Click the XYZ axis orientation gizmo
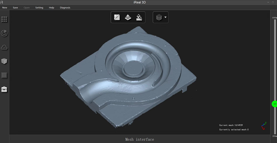The image size is (277, 143). tap(264, 126)
